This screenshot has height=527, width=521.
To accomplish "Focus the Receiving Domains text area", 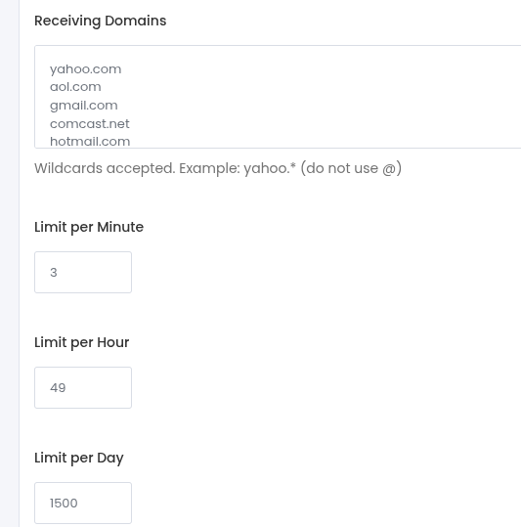I will pyautogui.click(x=278, y=97).
